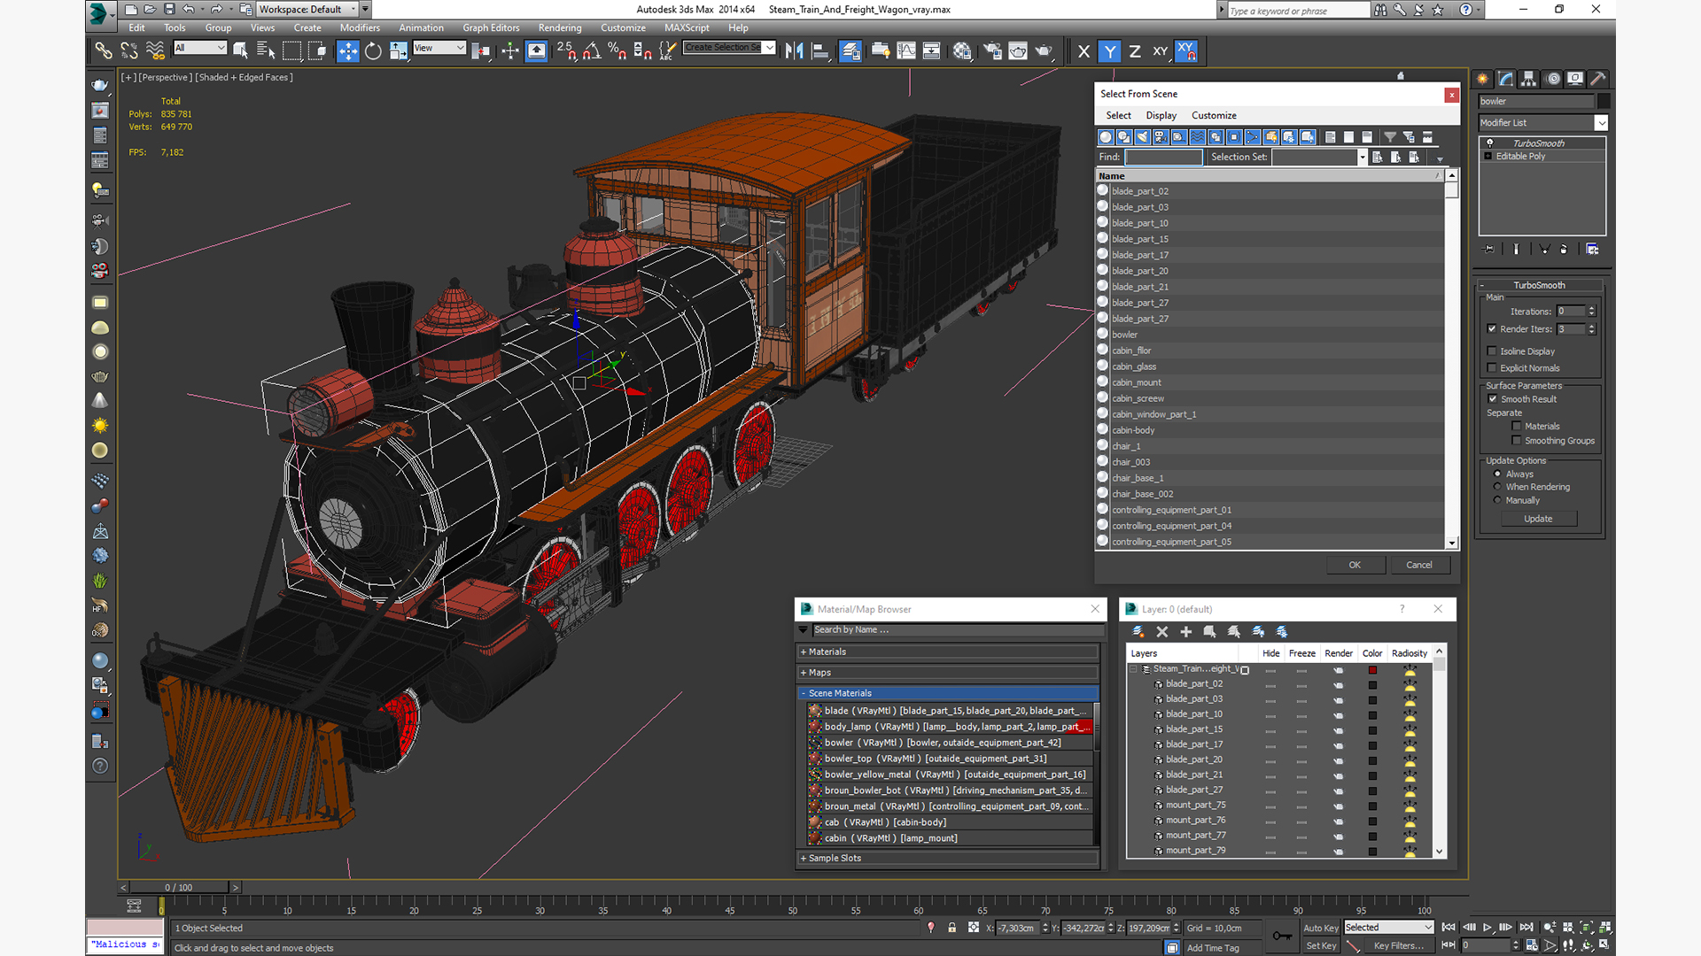Enable Isoline Display checkbox
1701x956 pixels.
point(1492,351)
